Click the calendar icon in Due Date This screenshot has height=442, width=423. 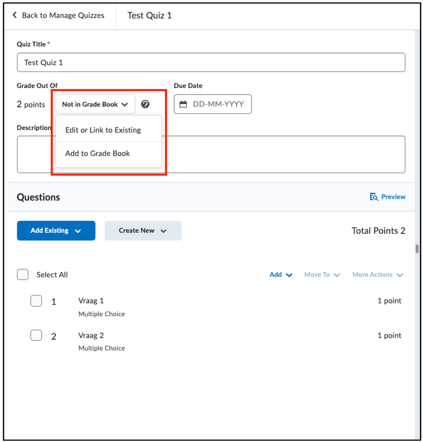183,104
